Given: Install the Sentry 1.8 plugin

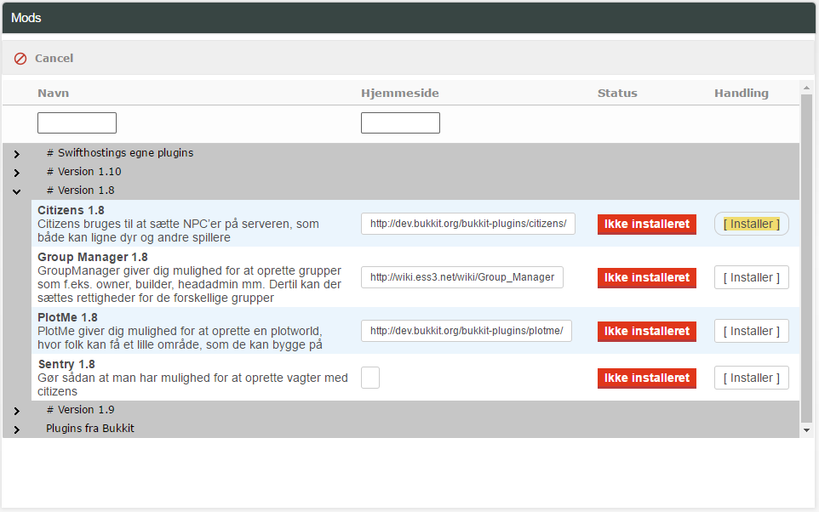Looking at the screenshot, I should pos(751,378).
